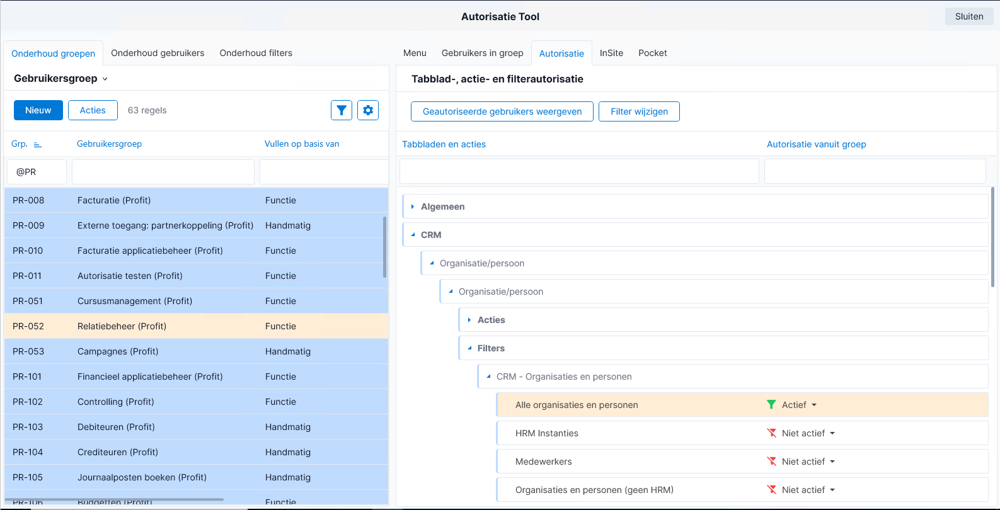
Task: Open the filter funnel icon above the group list
Action: [342, 110]
